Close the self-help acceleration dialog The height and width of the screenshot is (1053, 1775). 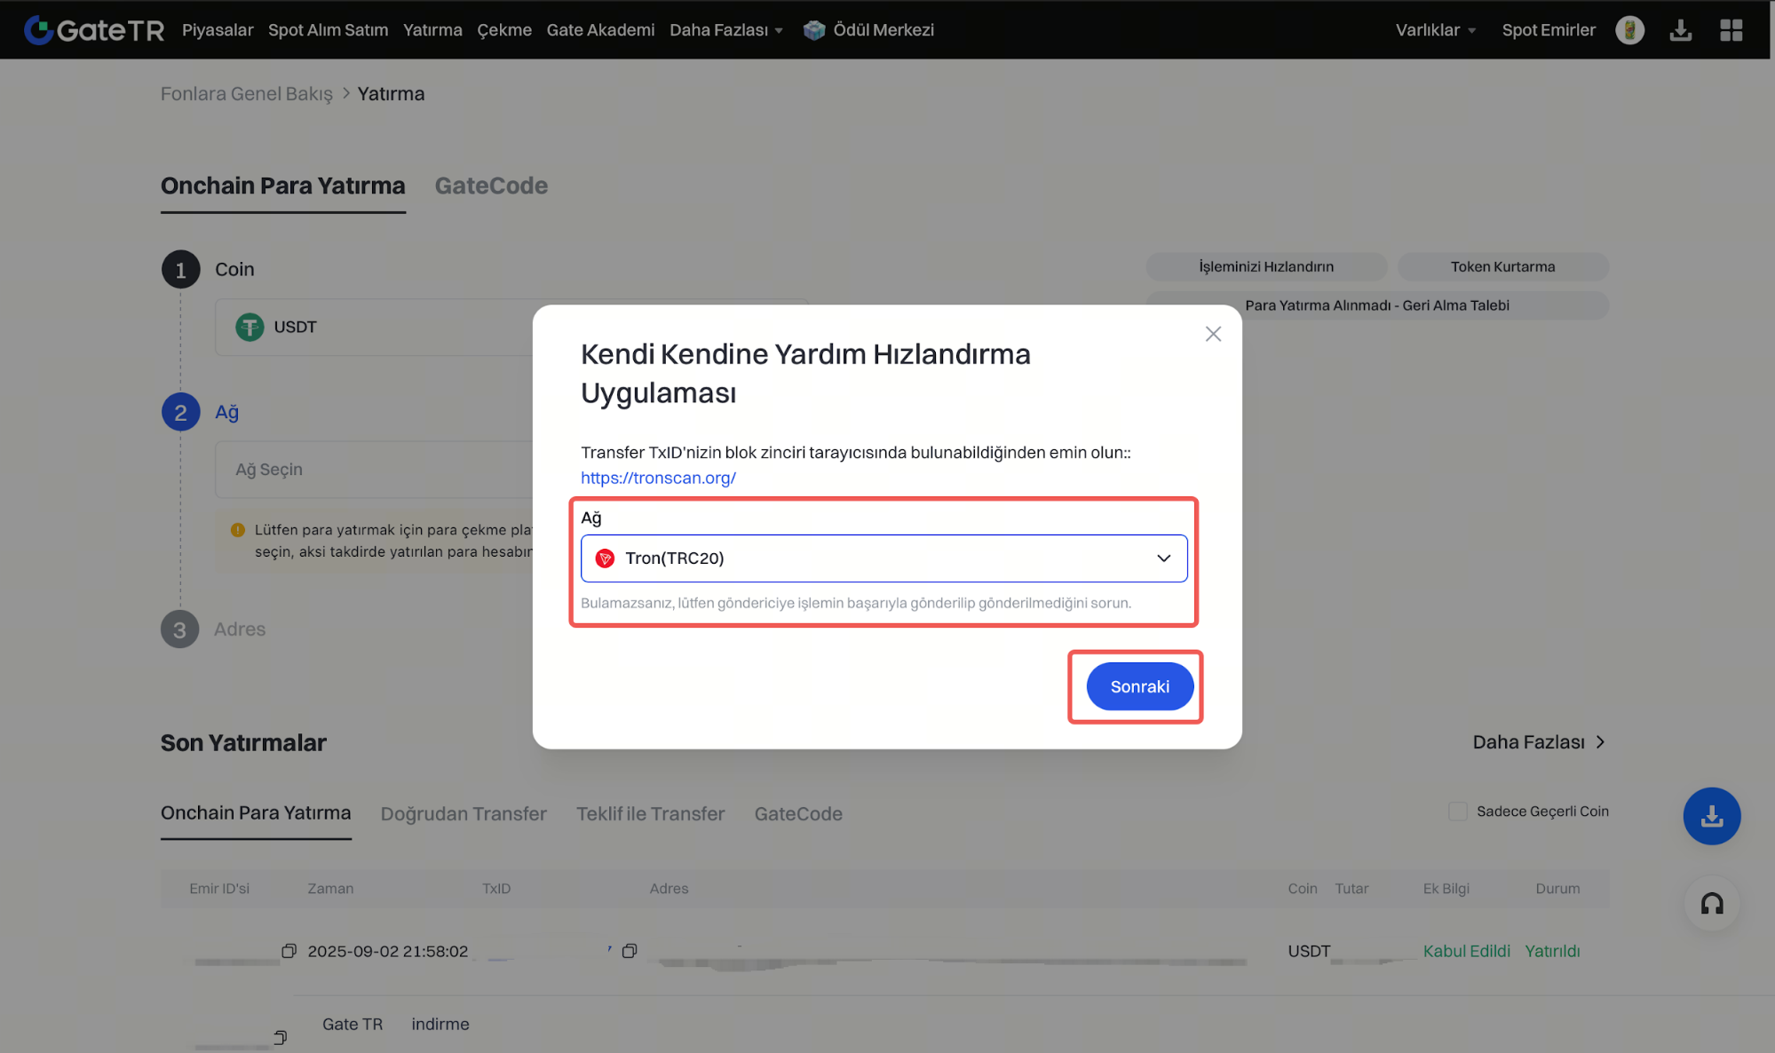[1213, 334]
